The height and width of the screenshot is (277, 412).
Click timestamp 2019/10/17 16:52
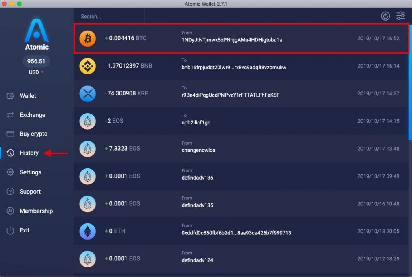click(378, 38)
